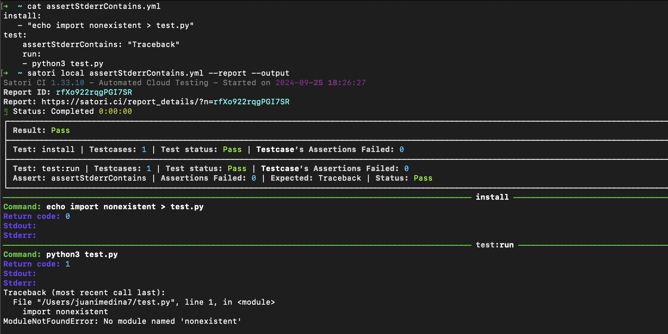Click the 'install' section divider label

tap(492, 197)
